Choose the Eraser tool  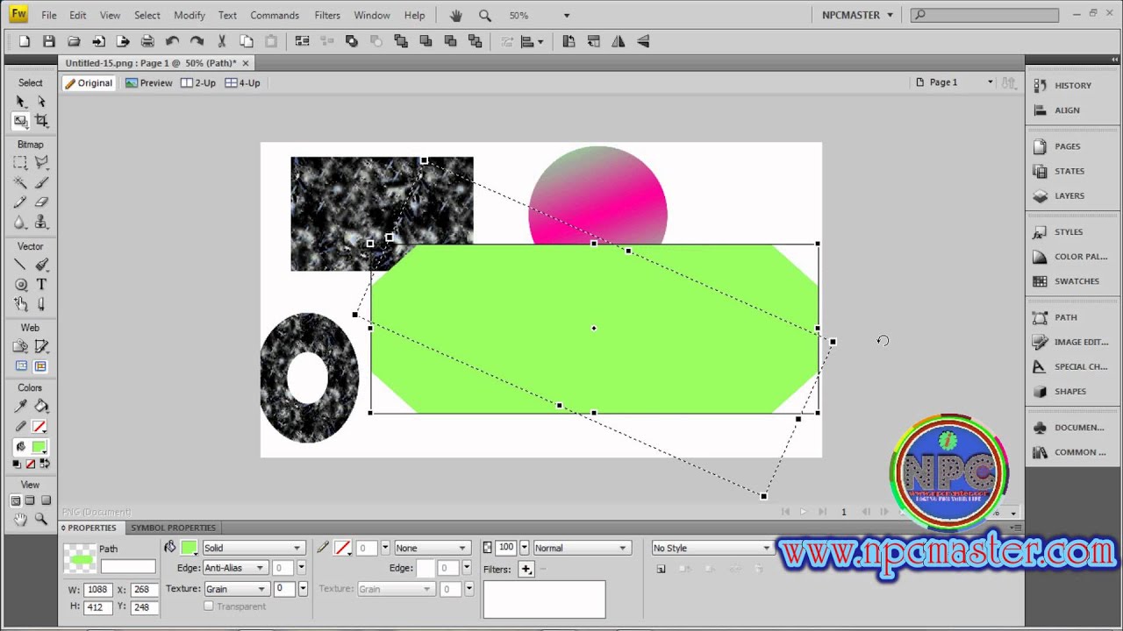[41, 202]
